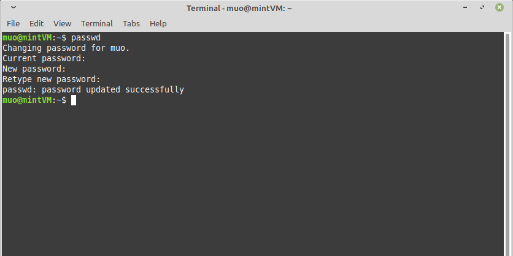
Task: Click the "Retype new password:" line
Action: (51, 80)
